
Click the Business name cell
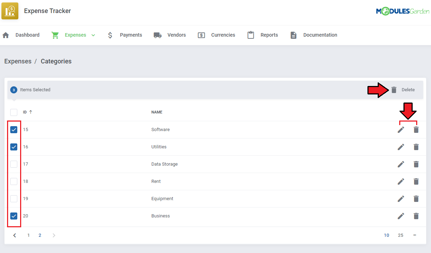[x=161, y=216]
